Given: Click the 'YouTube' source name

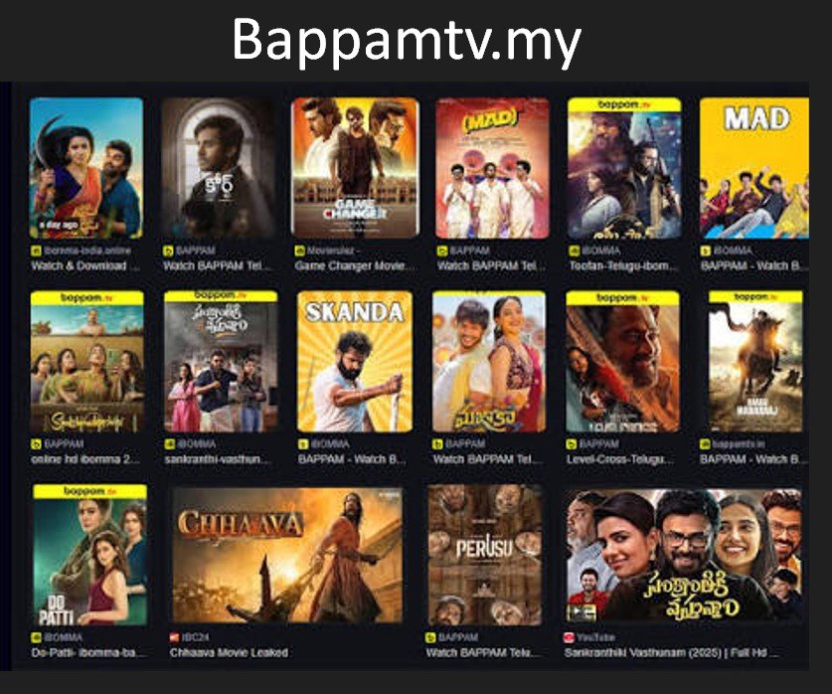Looking at the screenshot, I should (x=594, y=637).
